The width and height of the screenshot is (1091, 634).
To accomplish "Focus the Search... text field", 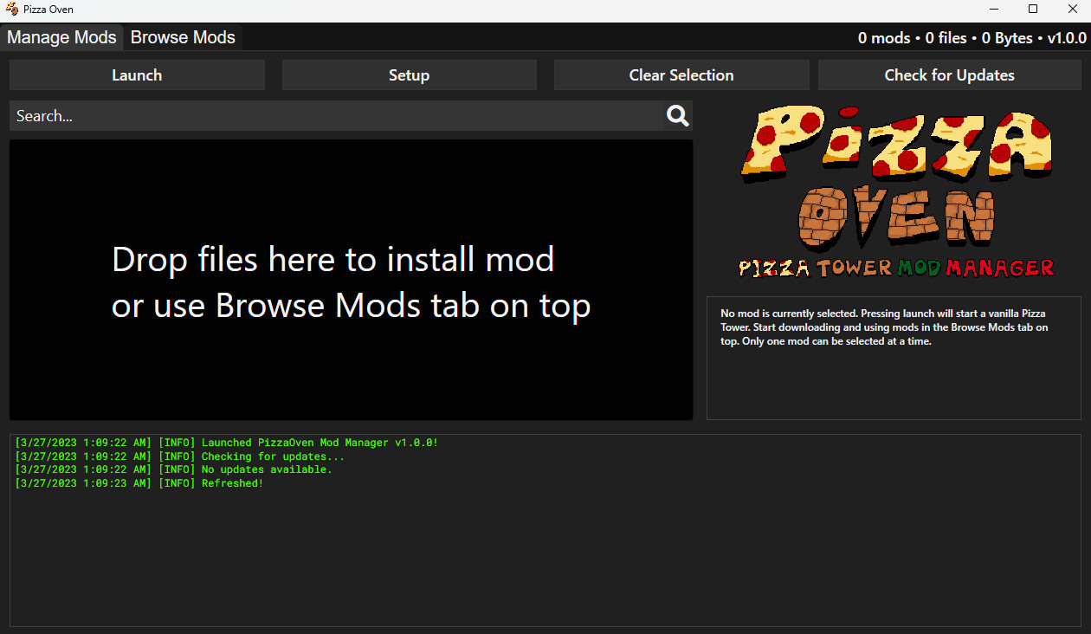I will [336, 116].
